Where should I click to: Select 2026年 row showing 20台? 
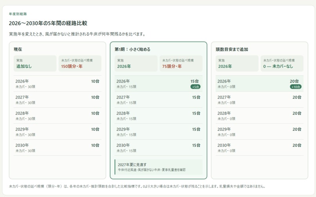pos(260,84)
